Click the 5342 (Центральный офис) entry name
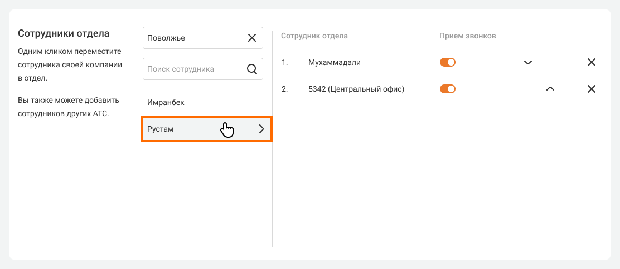620x269 pixels. (x=356, y=89)
